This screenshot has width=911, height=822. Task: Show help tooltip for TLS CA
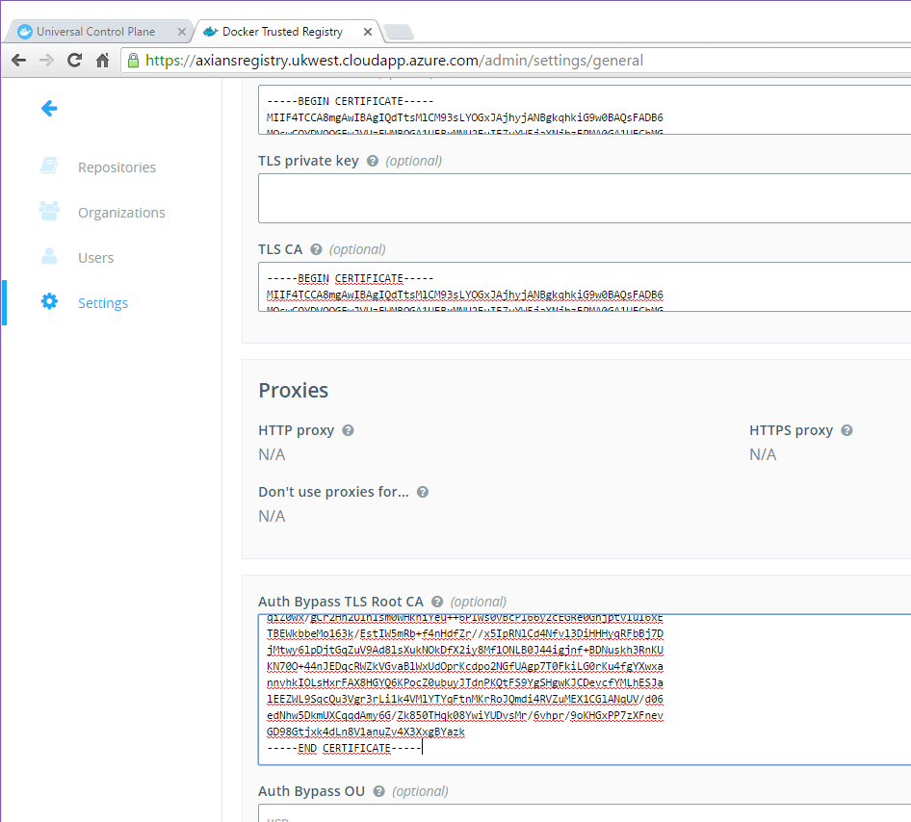click(316, 250)
